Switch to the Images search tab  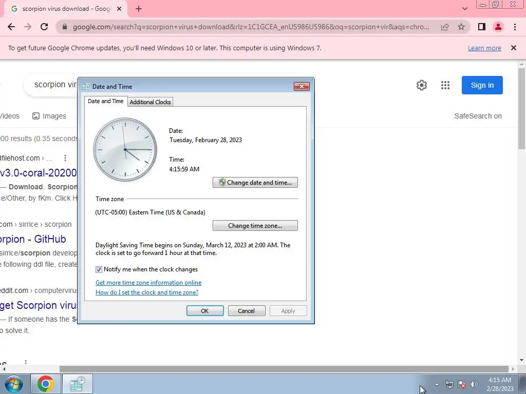coord(49,116)
